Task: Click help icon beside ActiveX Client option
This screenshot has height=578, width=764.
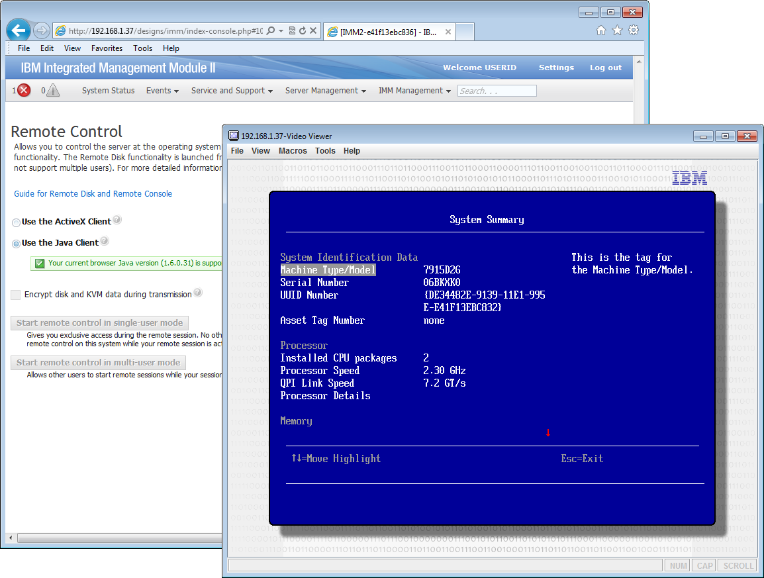Action: point(117,220)
